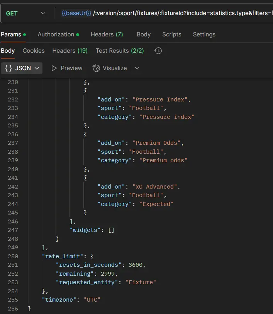The width and height of the screenshot is (273, 314).
Task: Expand the Visualize options chevron
Action: coord(137,68)
